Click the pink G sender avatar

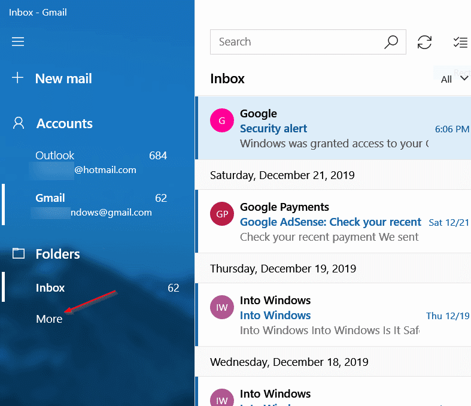pyautogui.click(x=222, y=120)
